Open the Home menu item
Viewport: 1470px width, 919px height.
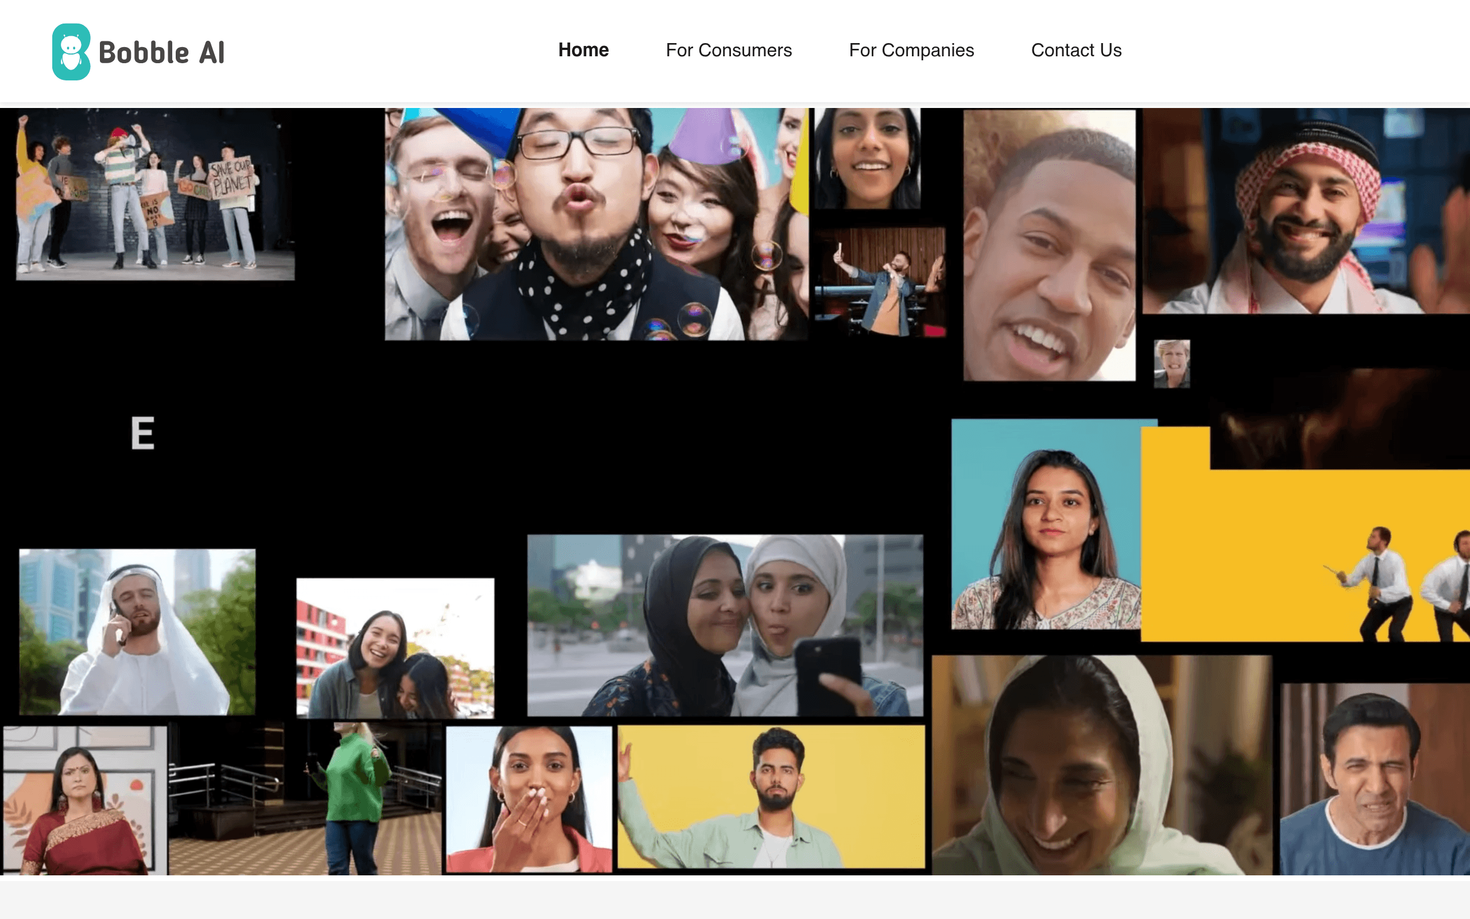tap(583, 50)
